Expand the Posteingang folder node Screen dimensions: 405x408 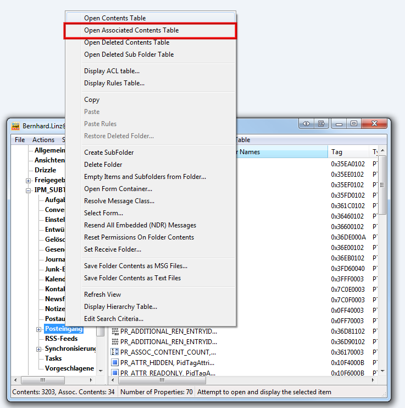pyautogui.click(x=38, y=329)
